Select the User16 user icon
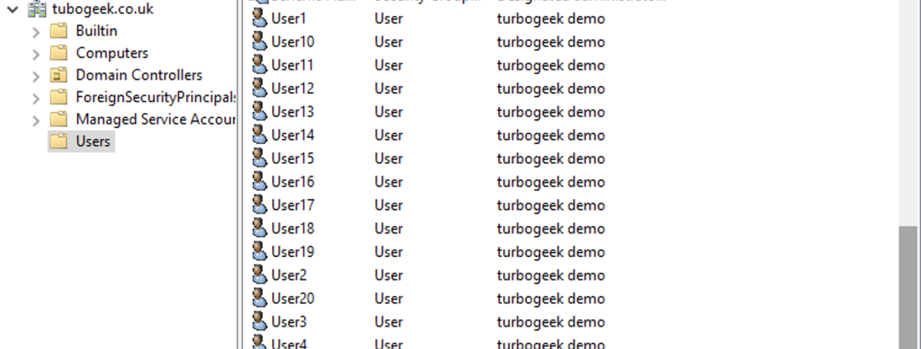Image resolution: width=921 pixels, height=349 pixels. 260,181
